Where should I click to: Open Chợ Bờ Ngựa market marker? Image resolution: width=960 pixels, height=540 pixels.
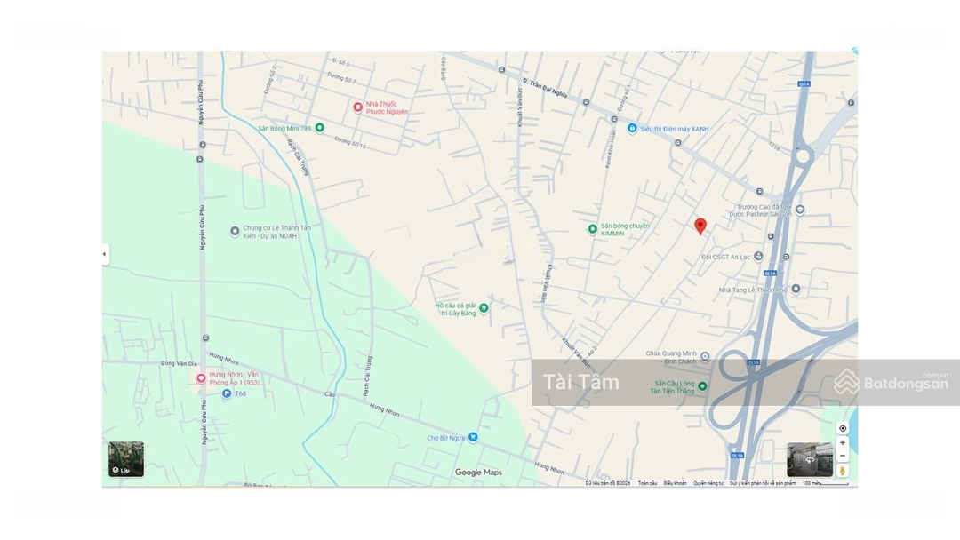point(473,437)
